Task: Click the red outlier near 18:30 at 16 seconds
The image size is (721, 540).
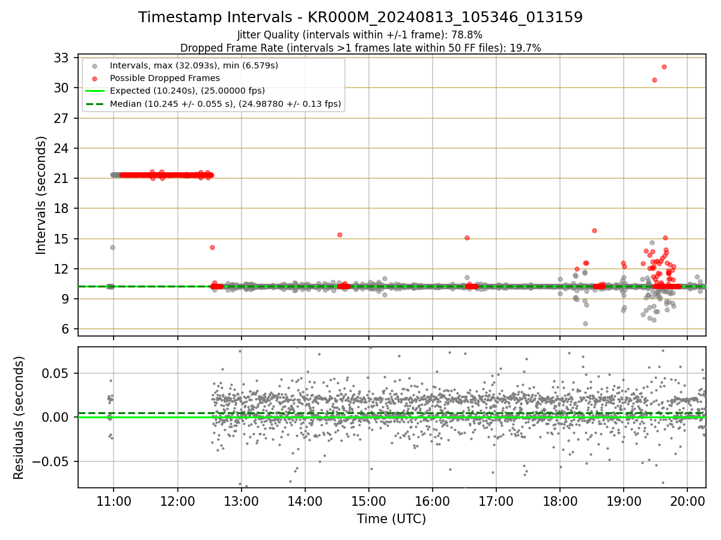Action: point(594,230)
